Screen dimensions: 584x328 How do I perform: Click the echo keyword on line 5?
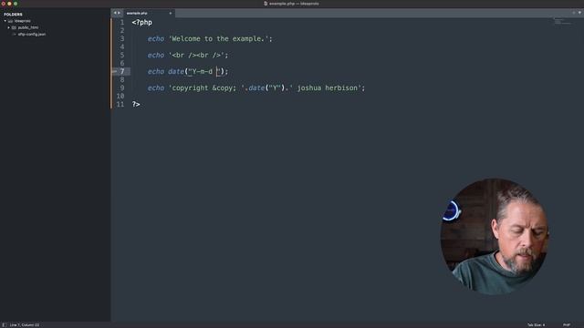pos(156,55)
